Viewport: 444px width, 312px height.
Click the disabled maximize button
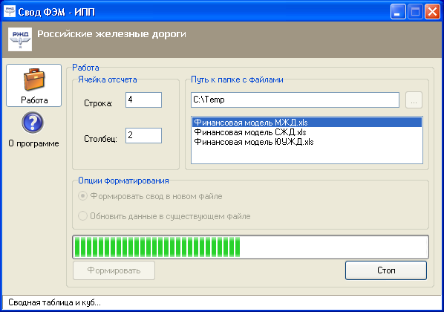415,12
